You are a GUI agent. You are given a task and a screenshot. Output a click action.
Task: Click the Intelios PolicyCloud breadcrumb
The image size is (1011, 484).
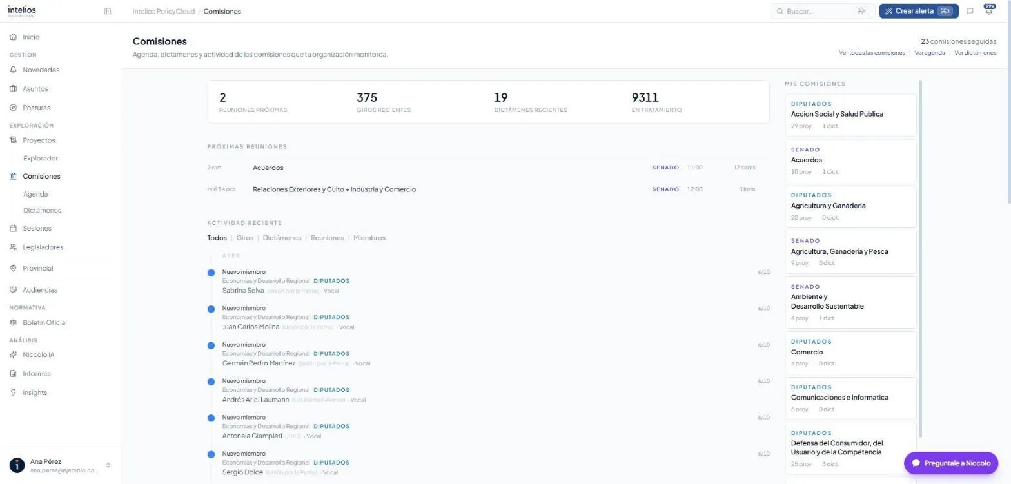[x=164, y=11]
